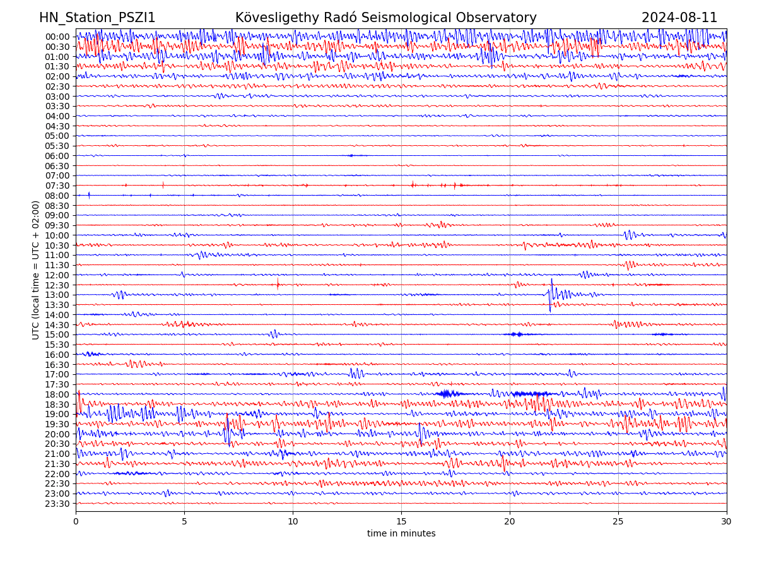Select x-axis tick label 5
This screenshot has height=568, width=757.
click(x=184, y=521)
